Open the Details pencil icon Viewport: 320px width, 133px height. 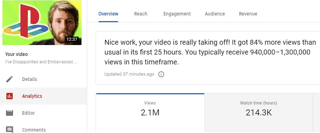10,79
